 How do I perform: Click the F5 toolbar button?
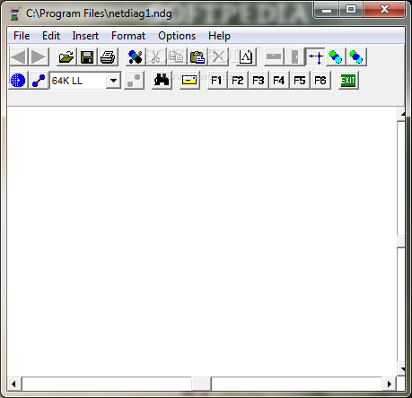point(300,80)
